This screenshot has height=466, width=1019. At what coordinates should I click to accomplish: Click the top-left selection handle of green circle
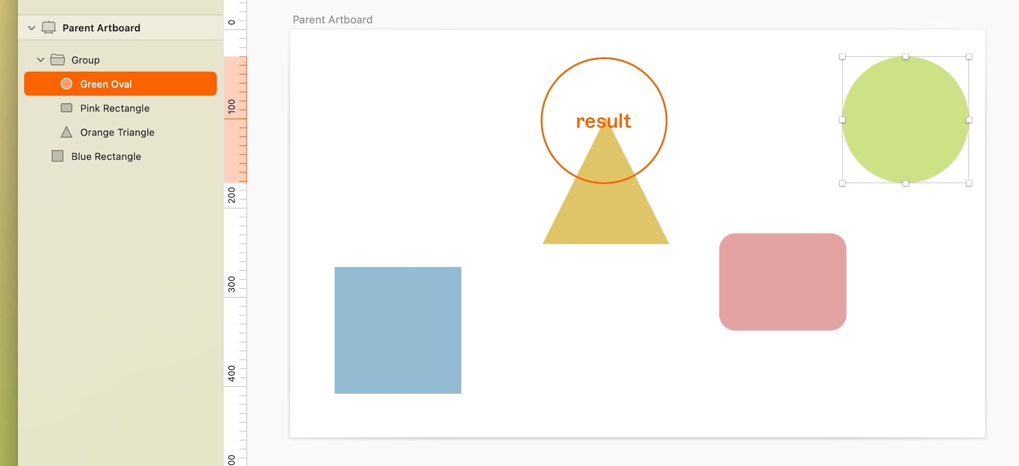(842, 56)
